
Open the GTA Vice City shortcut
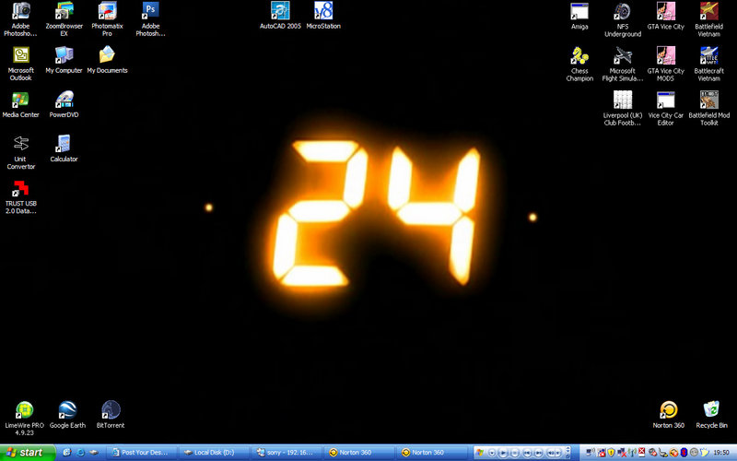click(665, 16)
